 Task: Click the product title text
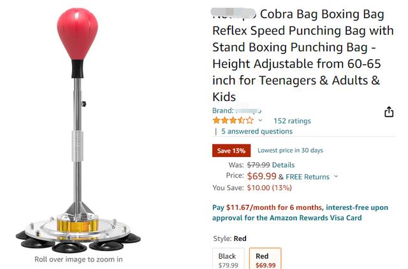(x=303, y=55)
